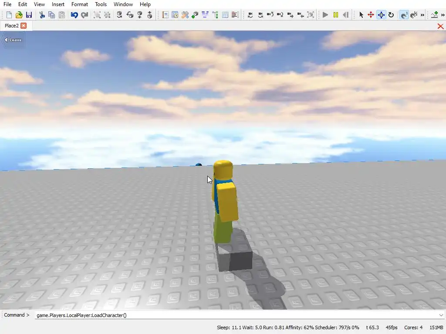Open the panel icon with a clock
The width and height of the screenshot is (446, 334).
[175, 15]
